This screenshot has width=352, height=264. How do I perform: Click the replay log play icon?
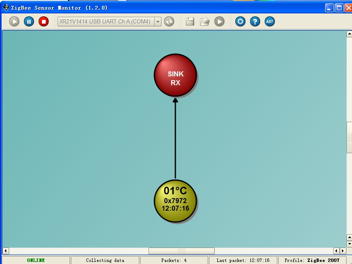point(219,21)
